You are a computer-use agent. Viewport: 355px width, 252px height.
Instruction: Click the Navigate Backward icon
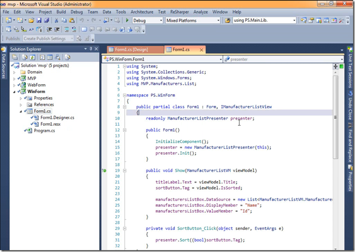pyautogui.click(x=106, y=20)
